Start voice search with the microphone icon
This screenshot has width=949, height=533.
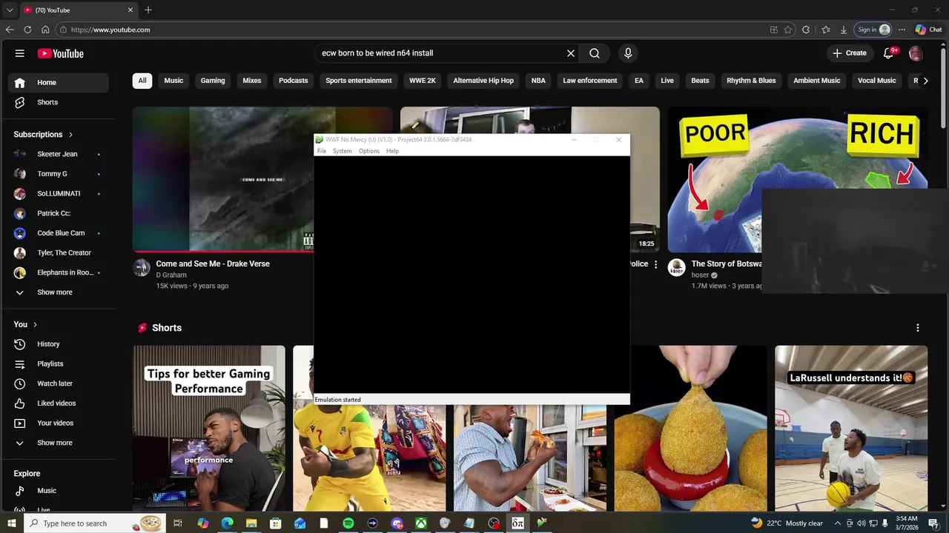click(628, 53)
